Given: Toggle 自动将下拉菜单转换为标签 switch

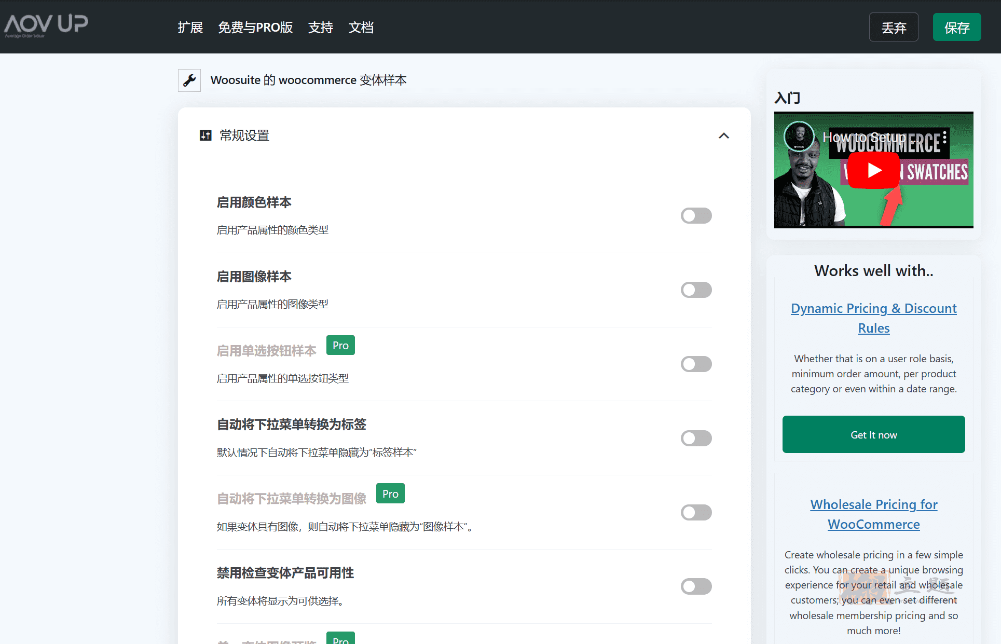Looking at the screenshot, I should click(696, 439).
